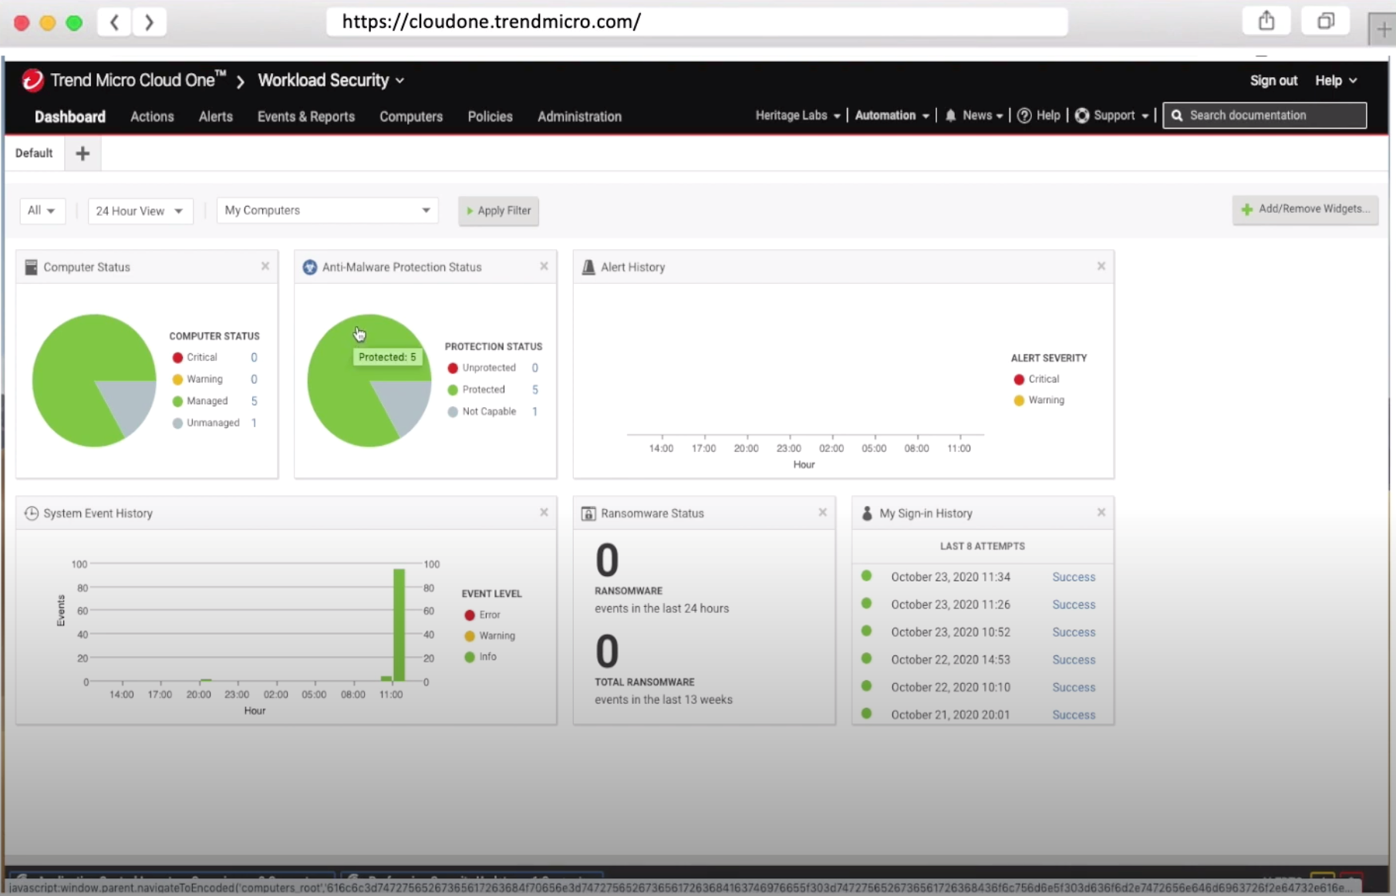Viewport: 1396px width, 896px height.
Task: Dismiss the Anti-Malware Protection Status widget
Action: point(544,266)
